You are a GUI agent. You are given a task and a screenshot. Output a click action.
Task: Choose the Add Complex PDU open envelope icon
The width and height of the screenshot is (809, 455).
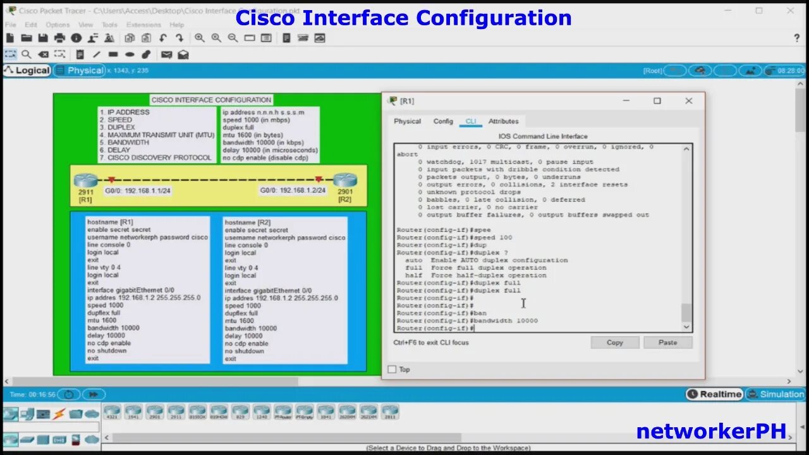(x=183, y=54)
